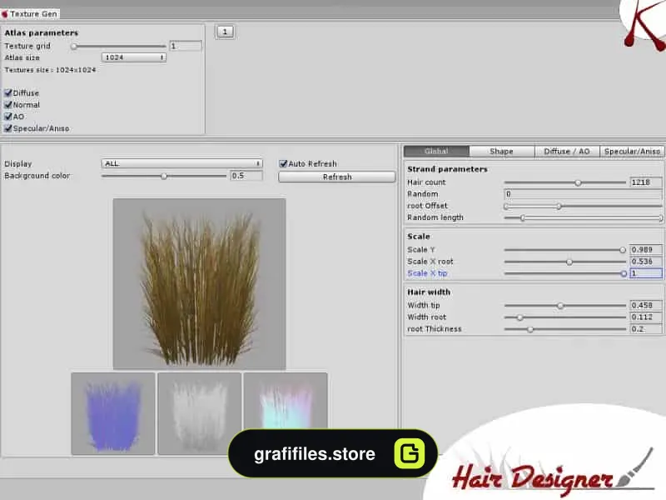Click the Texture Gen tab icon
The width and height of the screenshot is (666, 500).
5,14
